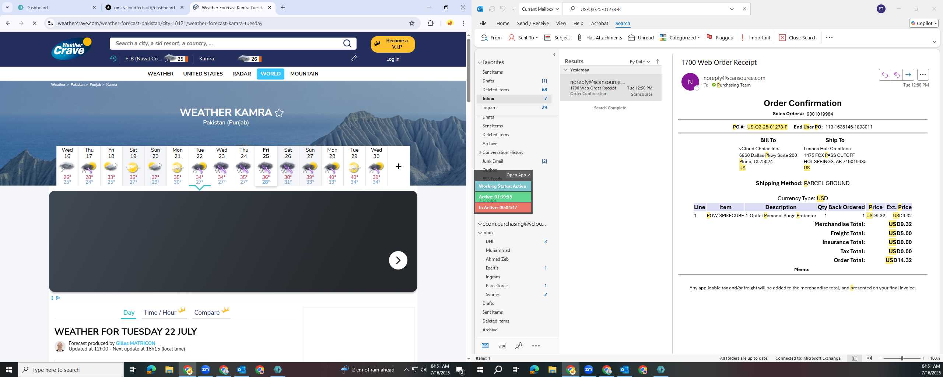The image size is (943, 377).
Task: Switch to the Outlook Mail view icon
Action: pos(485,346)
